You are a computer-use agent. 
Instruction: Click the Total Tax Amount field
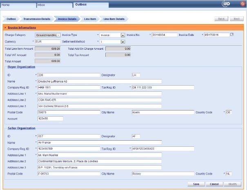click(118, 55)
